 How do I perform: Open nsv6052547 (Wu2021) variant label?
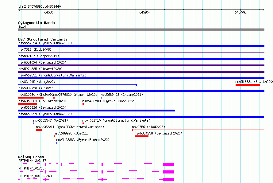(x=51, y=120)
